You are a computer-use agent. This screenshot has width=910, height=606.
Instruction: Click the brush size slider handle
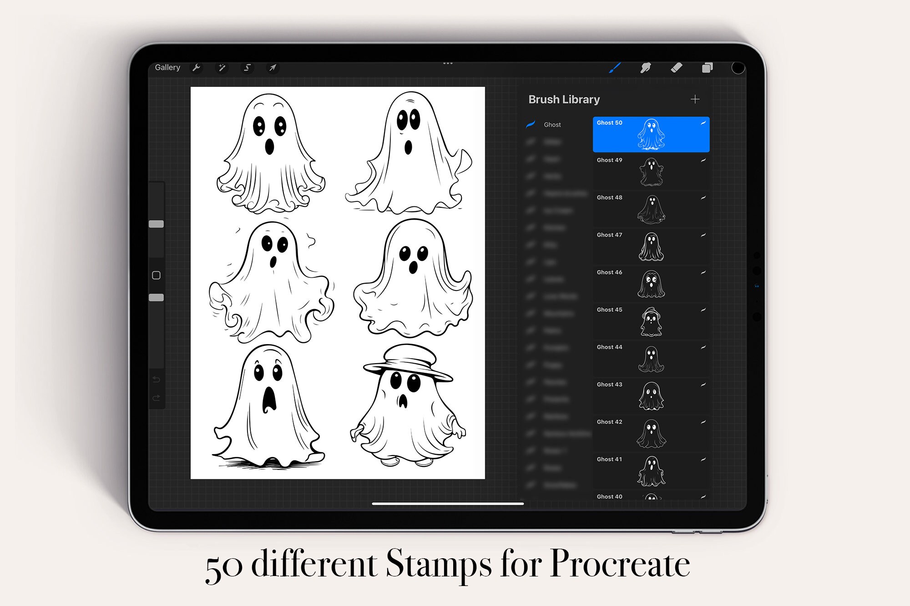click(x=156, y=224)
